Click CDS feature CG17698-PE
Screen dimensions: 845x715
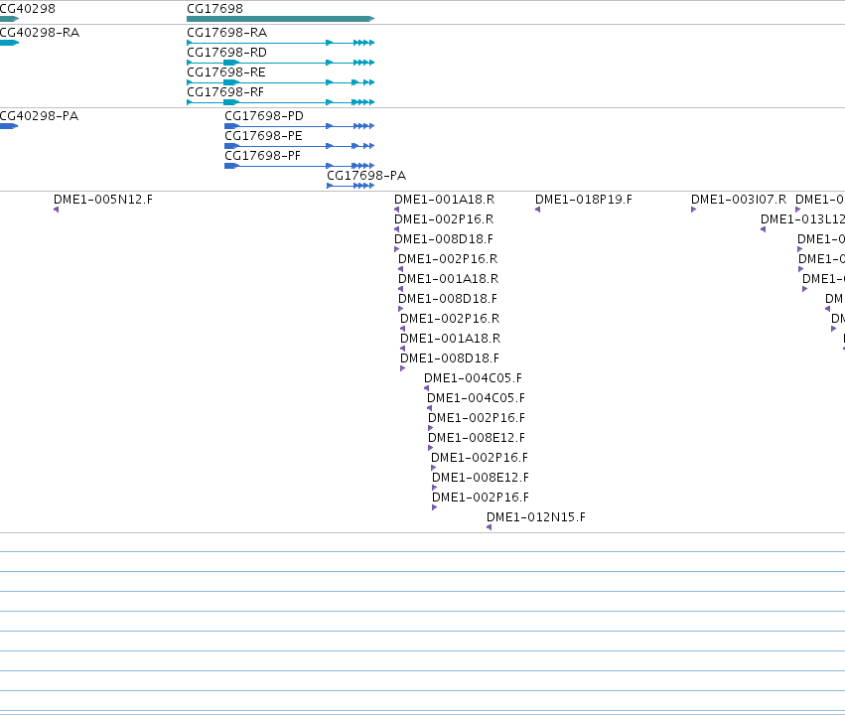(x=263, y=136)
